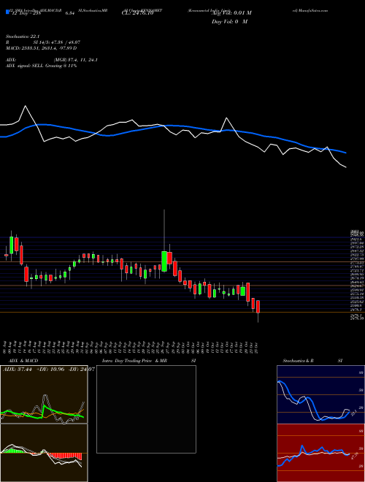Click the second white line spike above the blue SMA
Viewport: 365px width, 482px height.
[227, 118]
